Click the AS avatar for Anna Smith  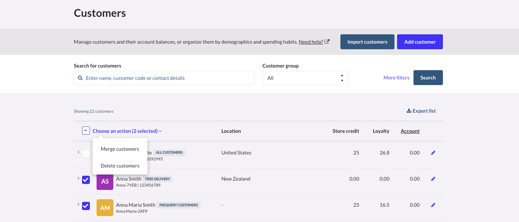[105, 181]
